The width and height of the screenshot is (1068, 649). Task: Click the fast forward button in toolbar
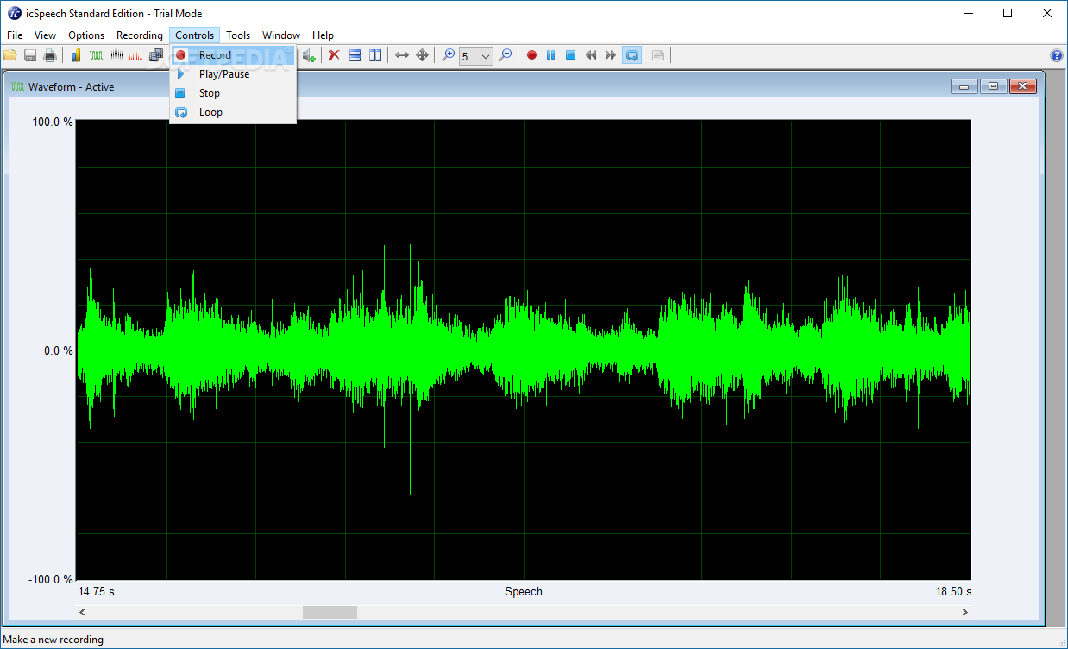click(611, 55)
